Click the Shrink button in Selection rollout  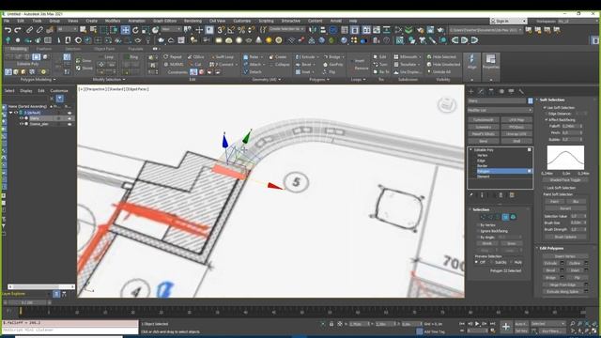tap(486, 243)
